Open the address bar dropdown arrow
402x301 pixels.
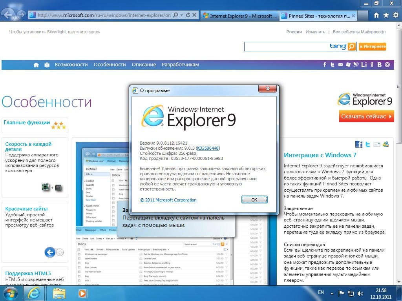(x=181, y=15)
